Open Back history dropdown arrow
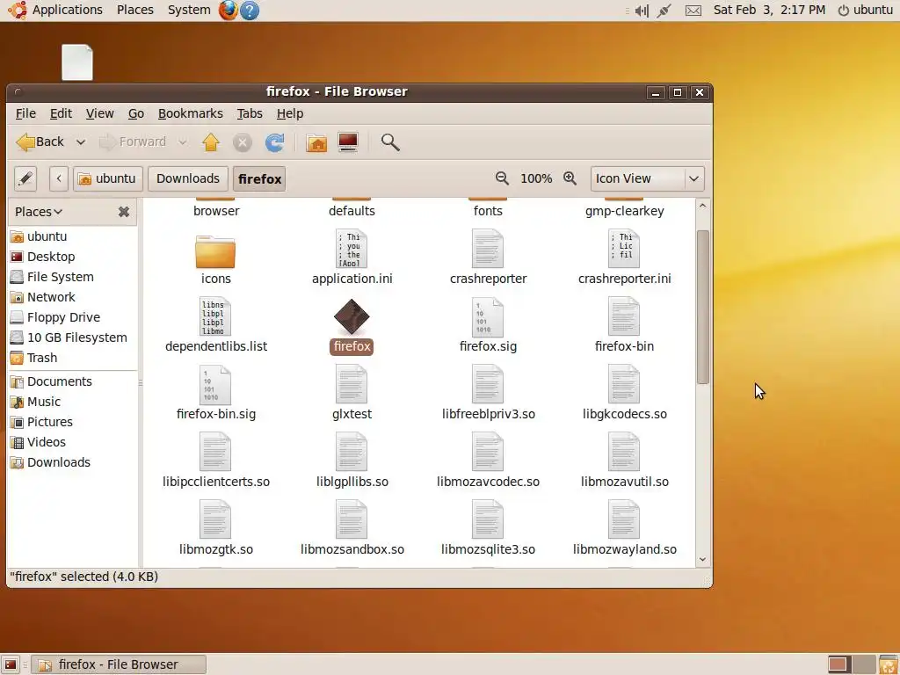This screenshot has width=900, height=675. click(x=81, y=142)
